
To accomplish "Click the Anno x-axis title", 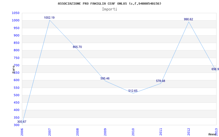I will [212, 134].
